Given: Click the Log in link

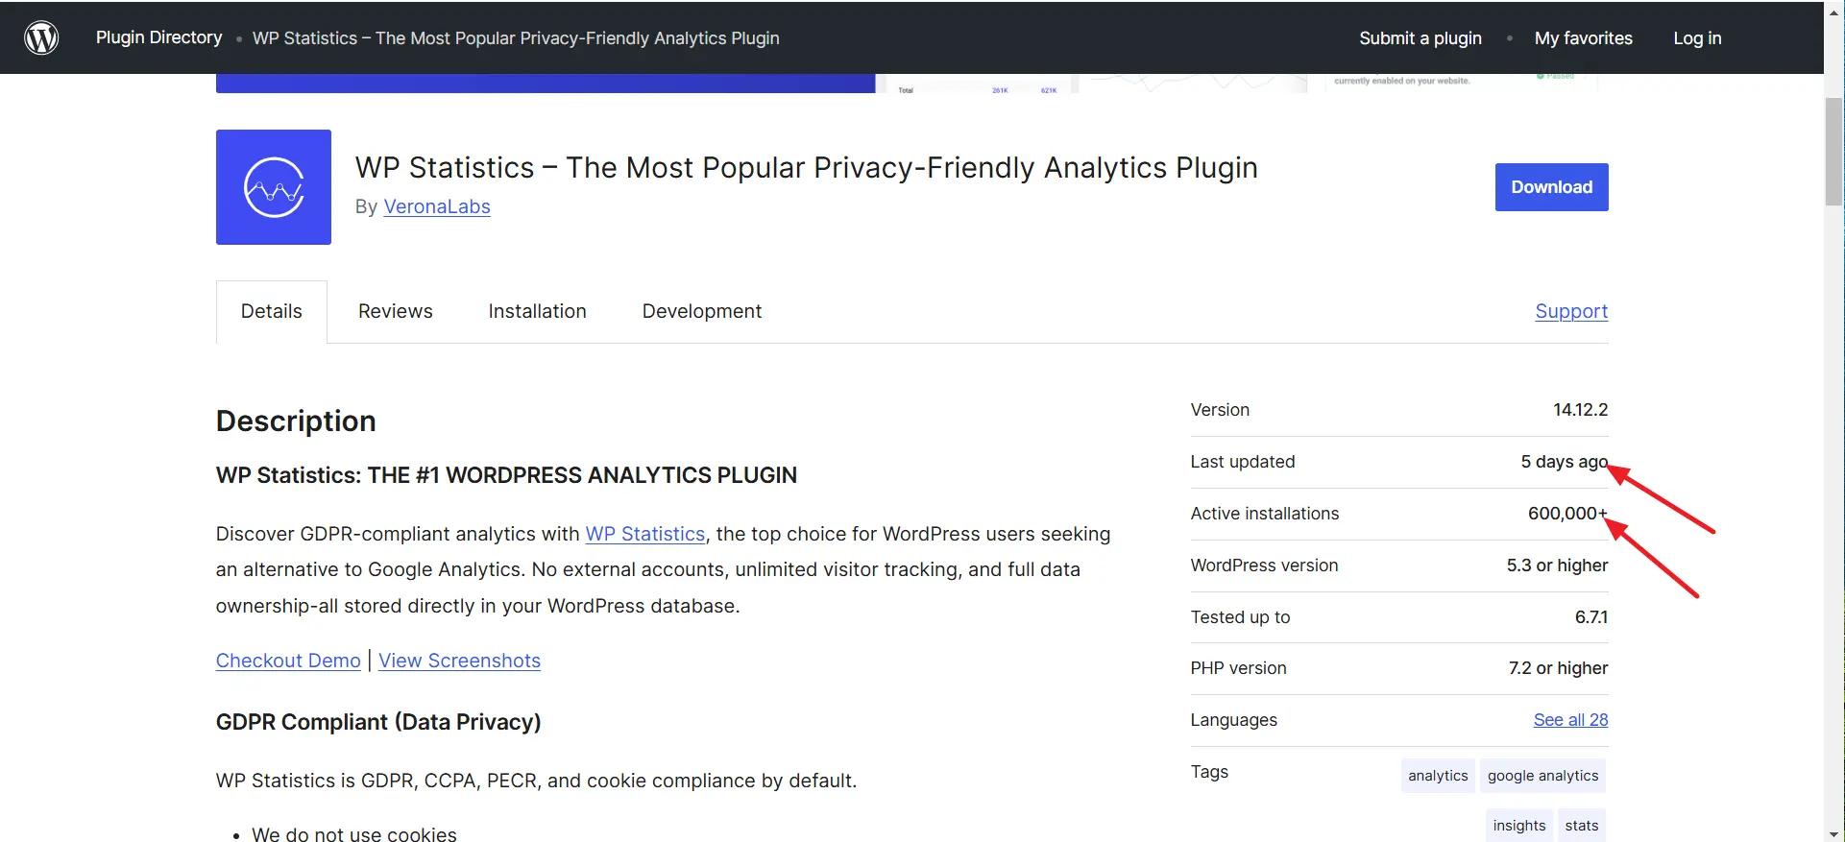Looking at the screenshot, I should click(x=1697, y=38).
